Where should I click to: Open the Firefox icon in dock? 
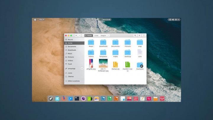[x=64, y=98]
